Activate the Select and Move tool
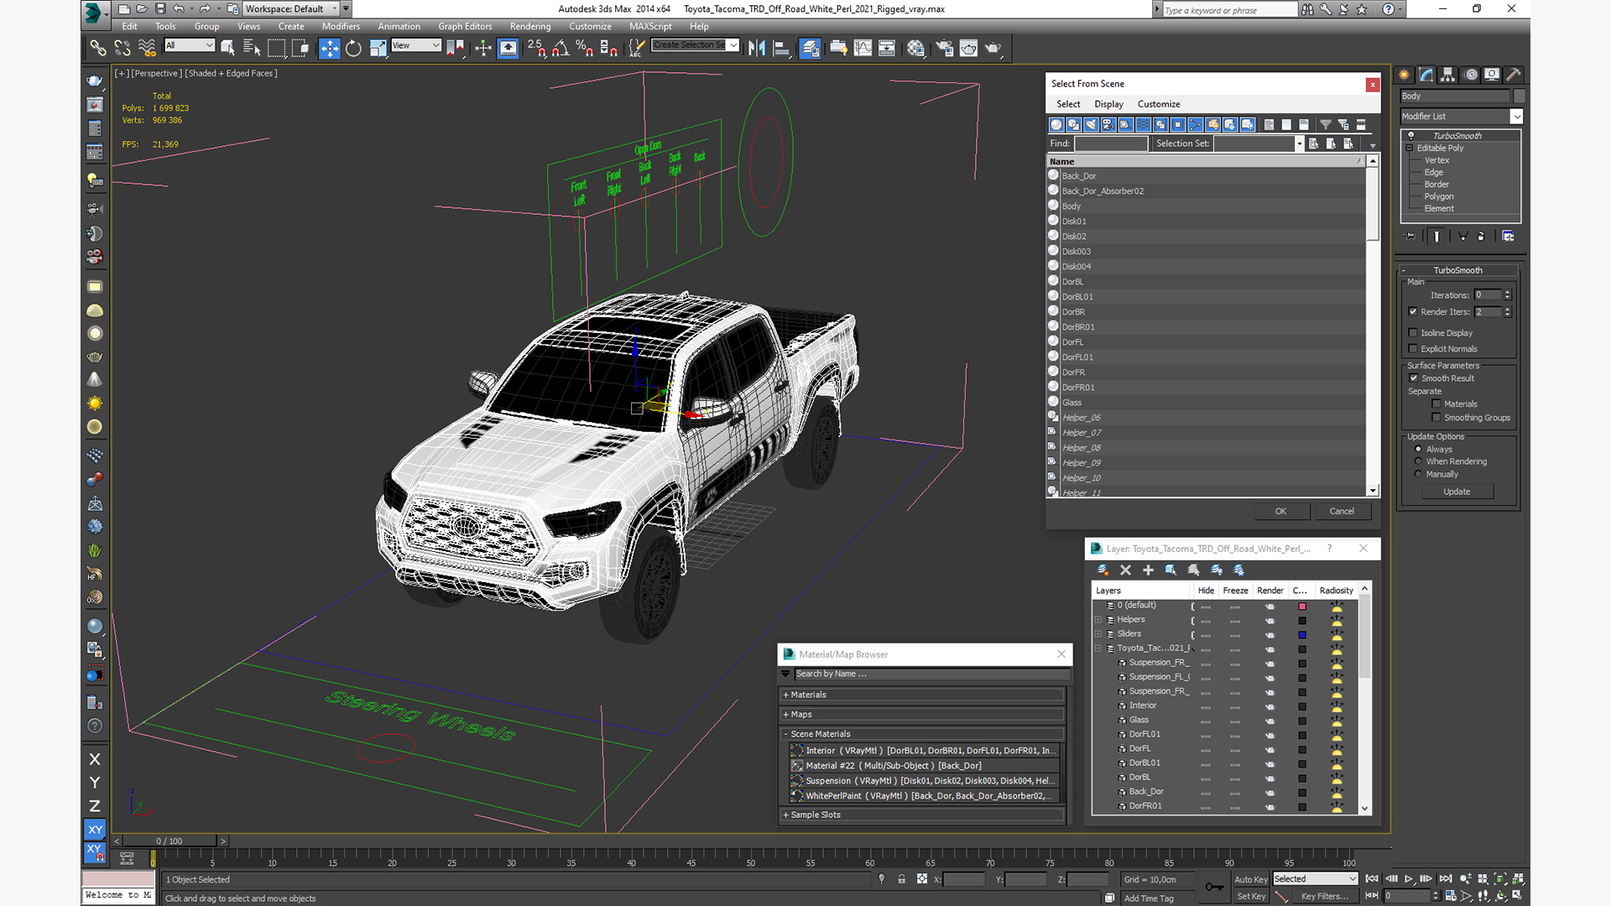 tap(329, 49)
